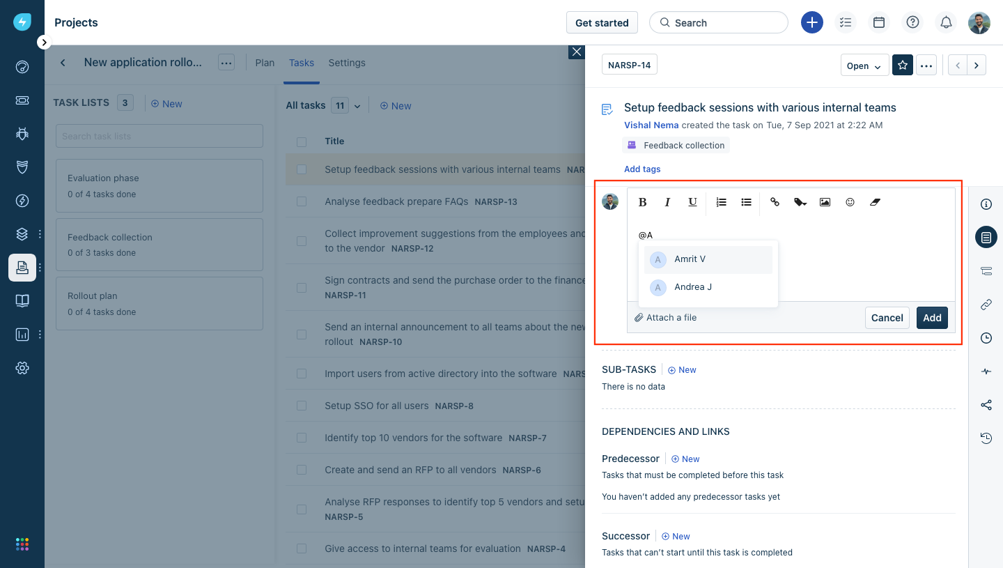1003x568 pixels.
Task: Open the Tickets icon in the sidebar
Action: point(22,100)
